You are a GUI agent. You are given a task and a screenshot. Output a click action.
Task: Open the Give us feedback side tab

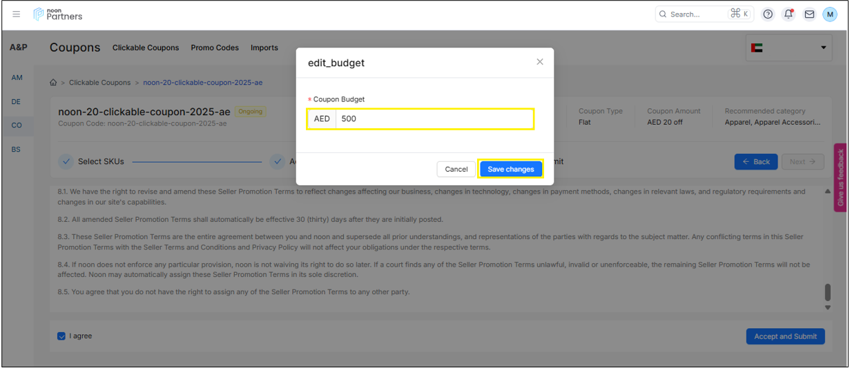point(840,178)
